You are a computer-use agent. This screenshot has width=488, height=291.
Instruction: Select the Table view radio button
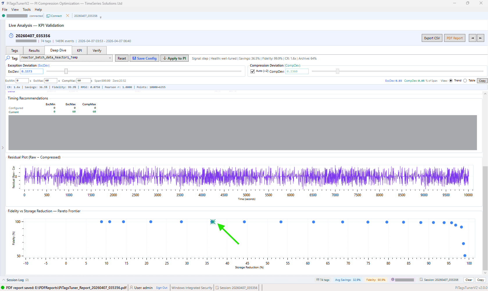(x=465, y=81)
